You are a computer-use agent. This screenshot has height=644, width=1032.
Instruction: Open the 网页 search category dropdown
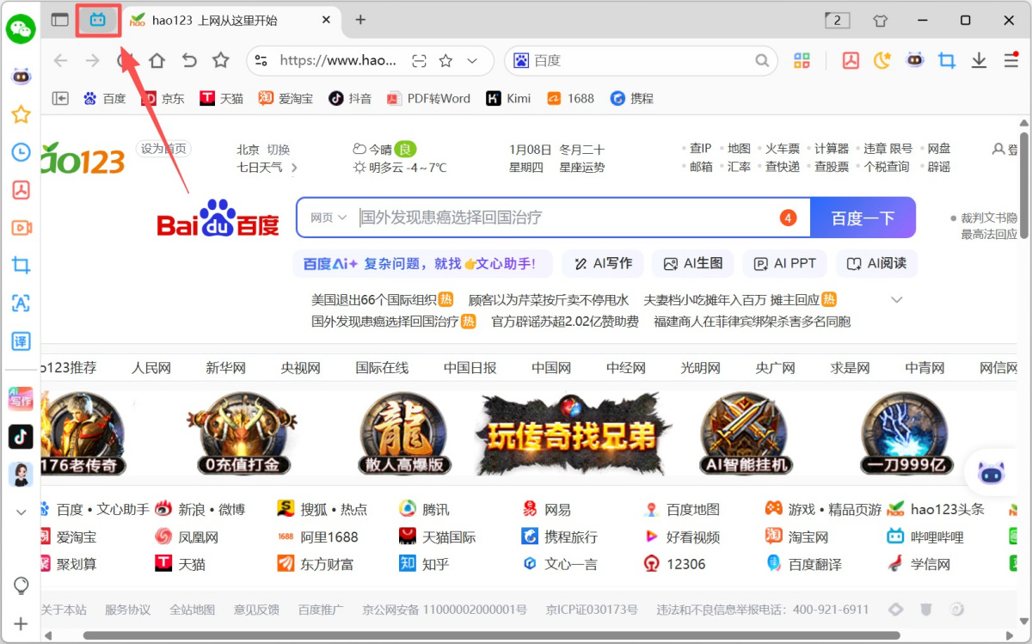328,218
